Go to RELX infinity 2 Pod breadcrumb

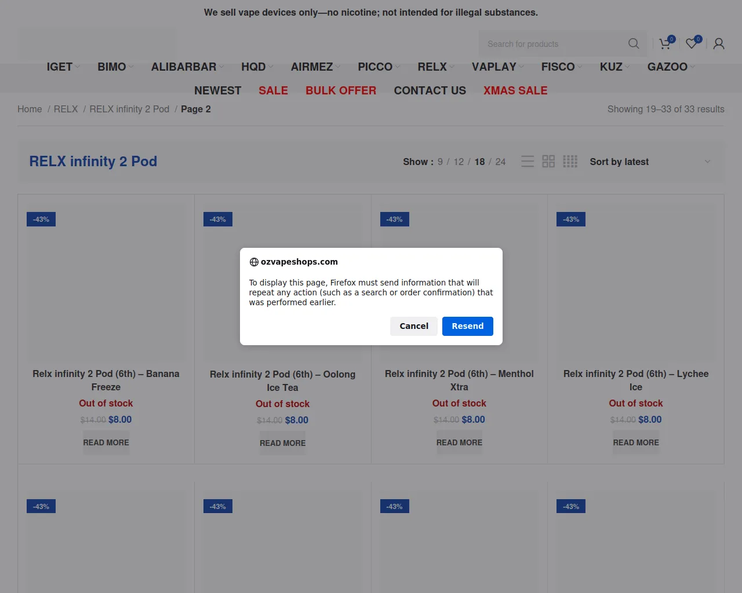pyautogui.click(x=129, y=109)
